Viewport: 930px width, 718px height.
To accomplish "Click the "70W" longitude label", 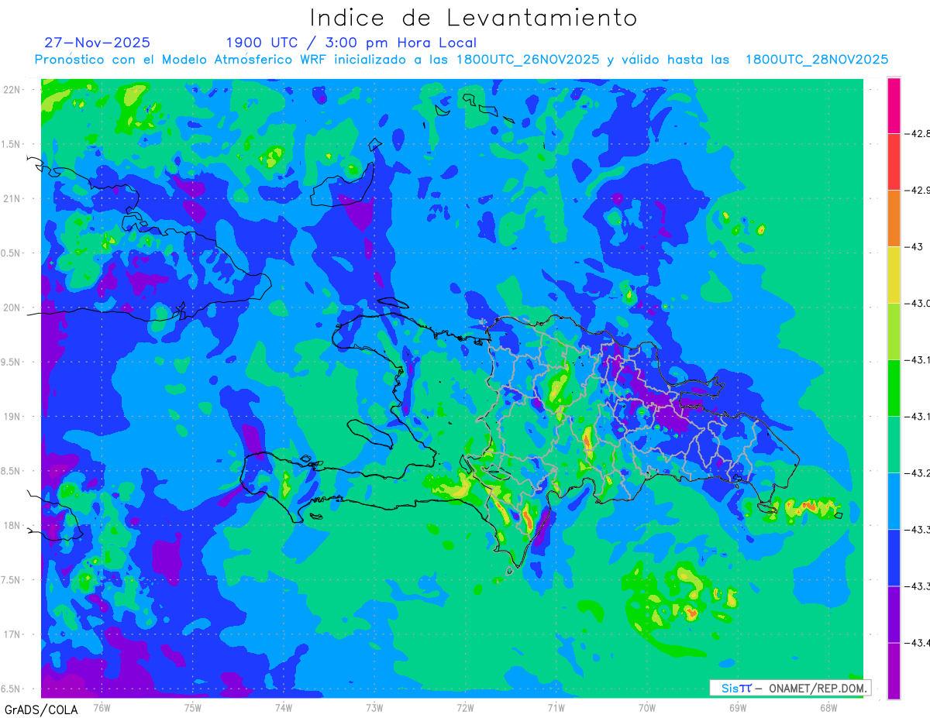I will tap(647, 707).
